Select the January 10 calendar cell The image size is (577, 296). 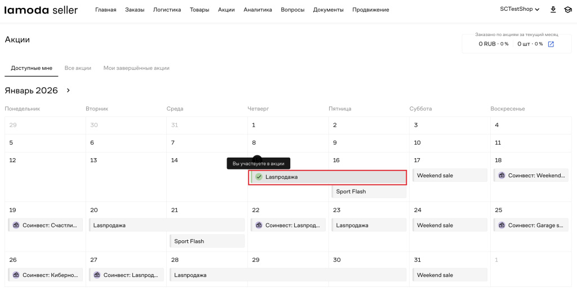[449, 143]
